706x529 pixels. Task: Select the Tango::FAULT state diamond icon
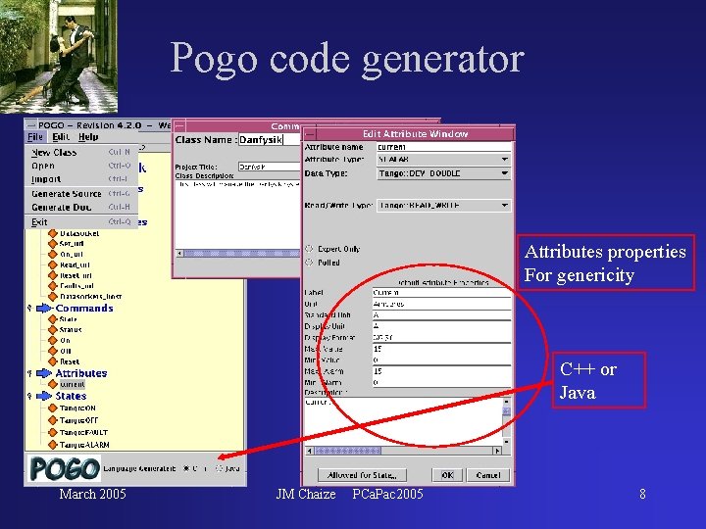click(53, 432)
